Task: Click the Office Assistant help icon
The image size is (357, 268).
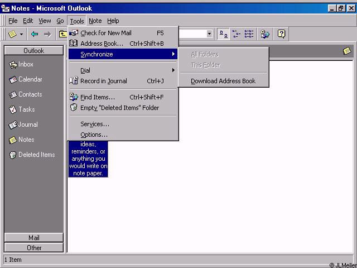Action: 281,34
